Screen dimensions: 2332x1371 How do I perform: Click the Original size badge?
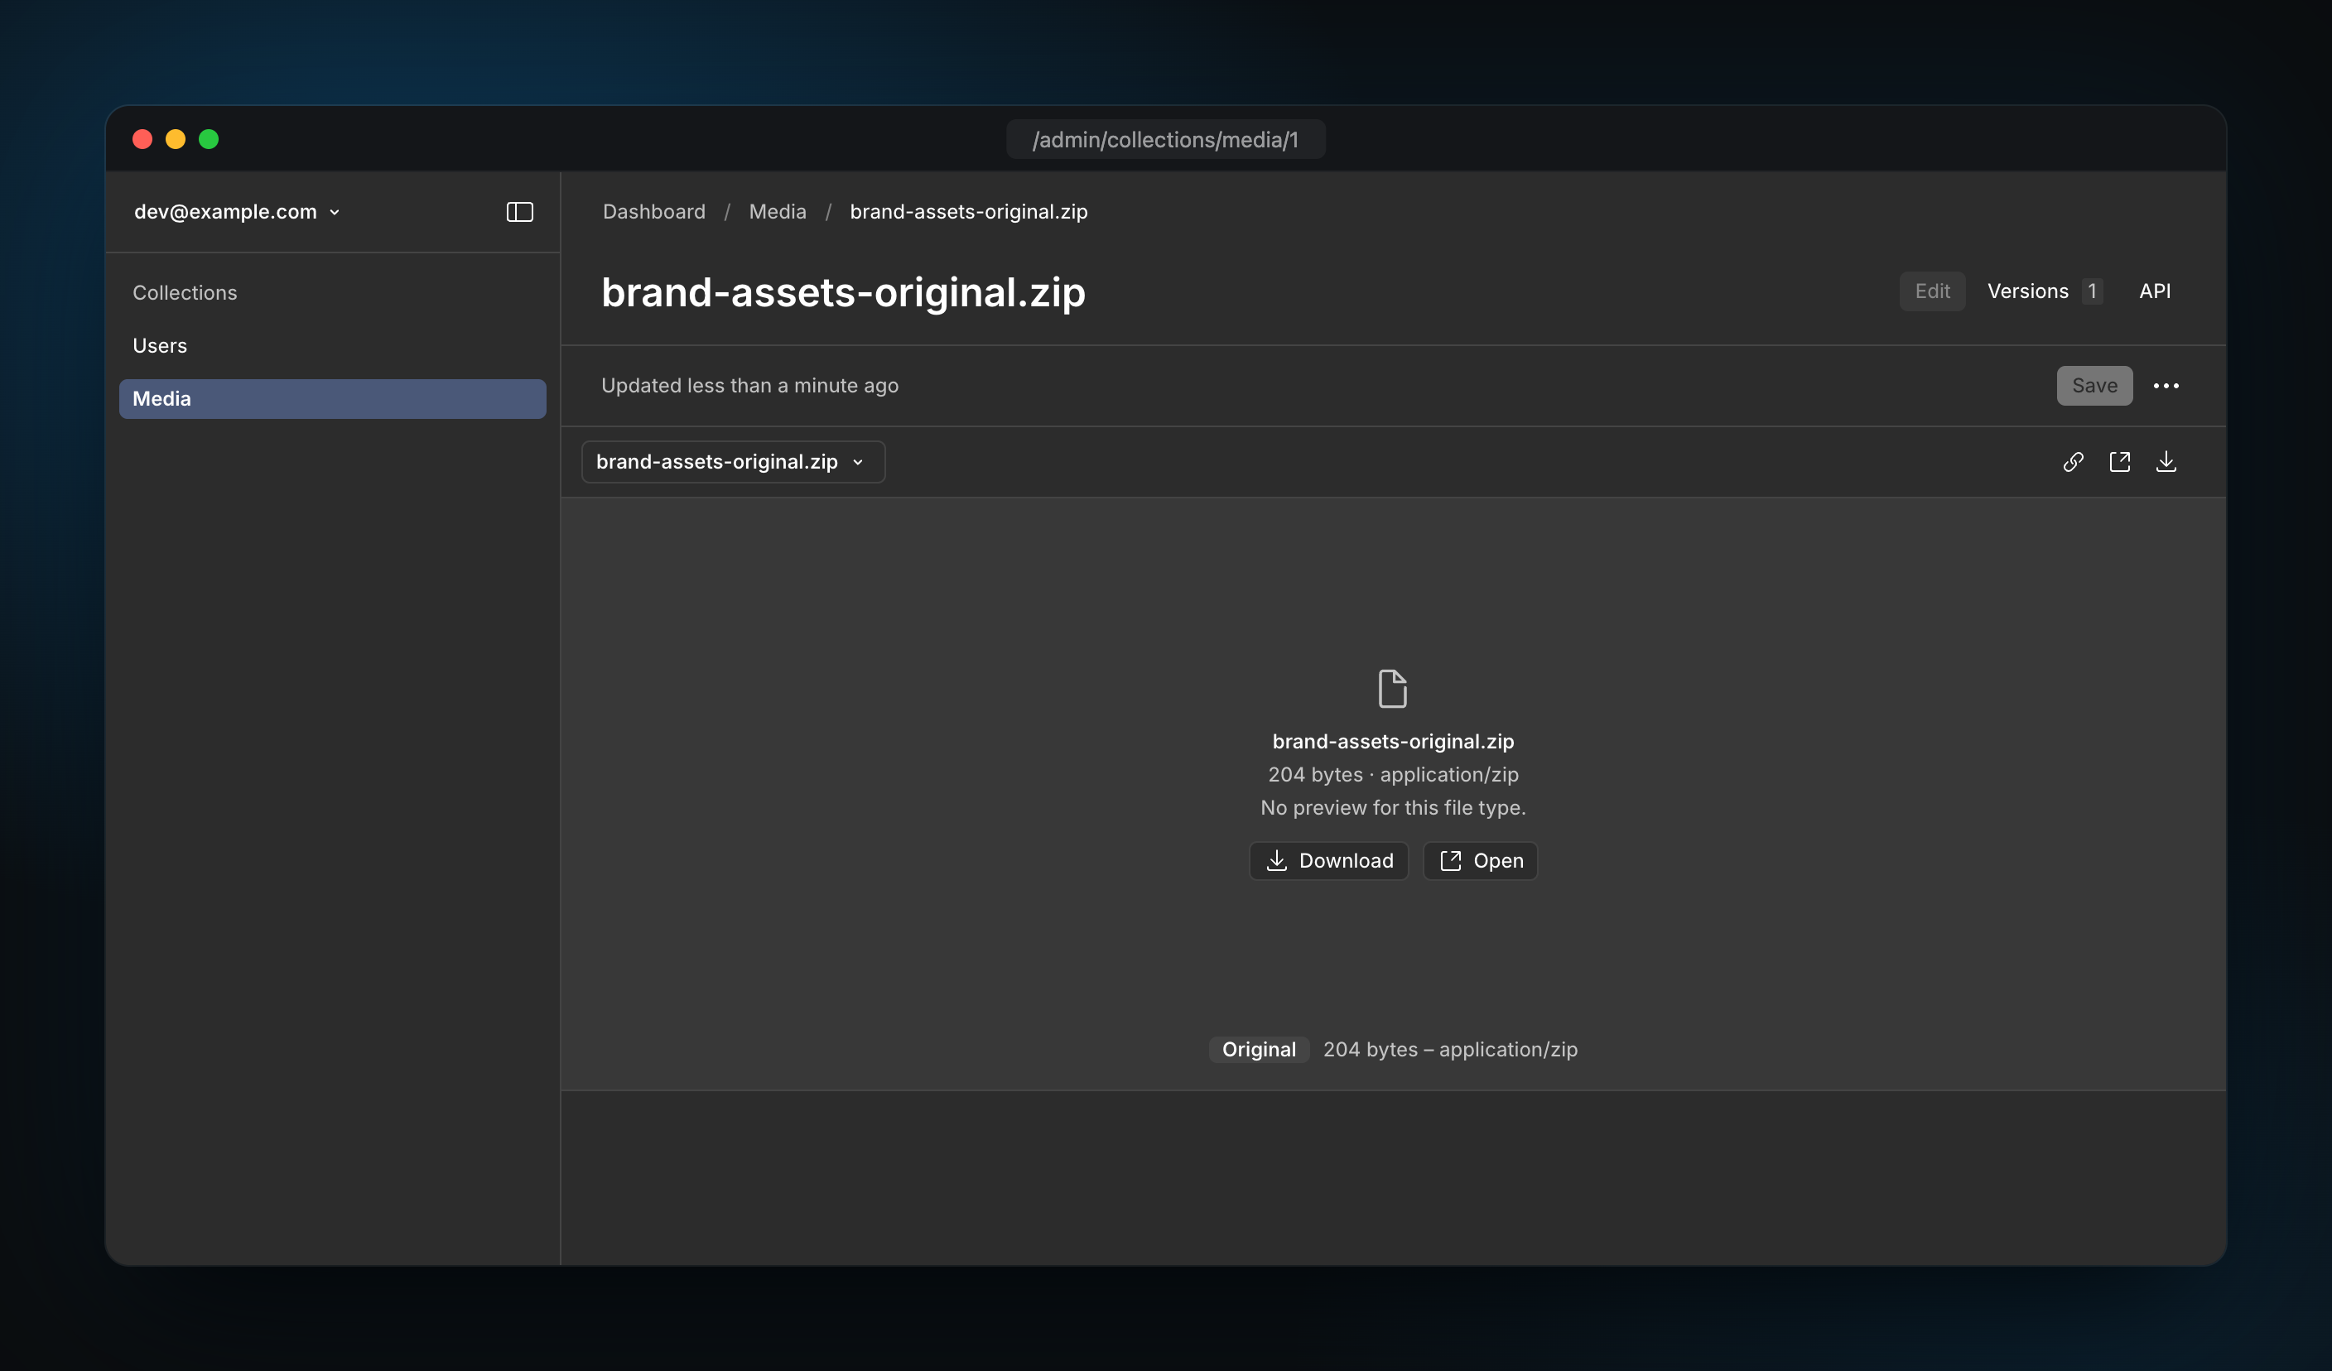pos(1259,1049)
